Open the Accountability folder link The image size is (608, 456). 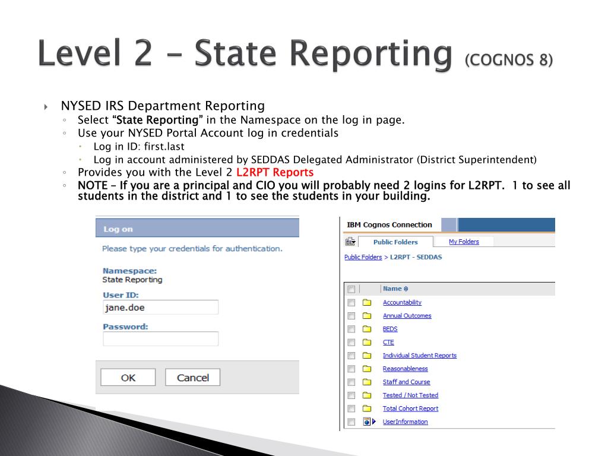(402, 302)
